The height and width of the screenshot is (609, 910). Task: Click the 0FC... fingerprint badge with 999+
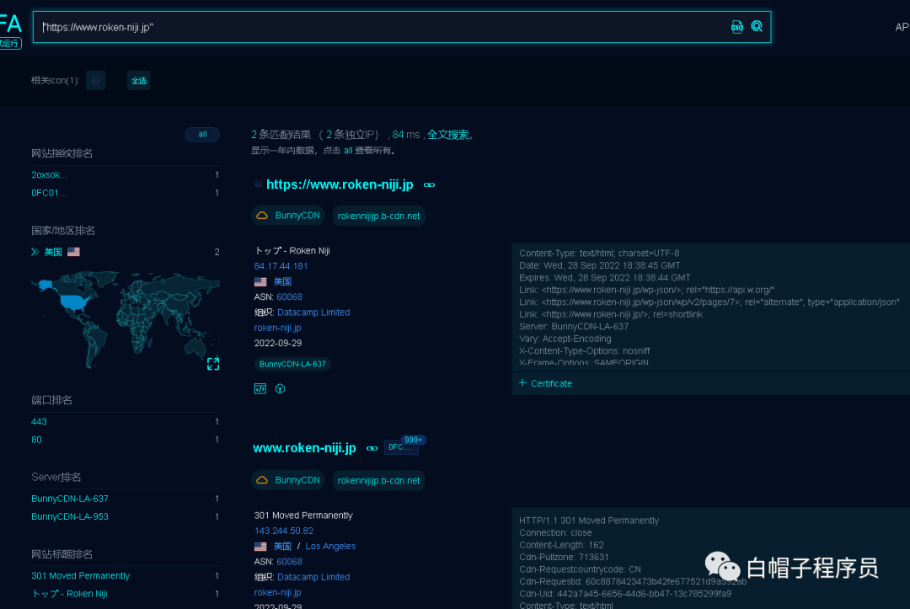click(x=402, y=446)
